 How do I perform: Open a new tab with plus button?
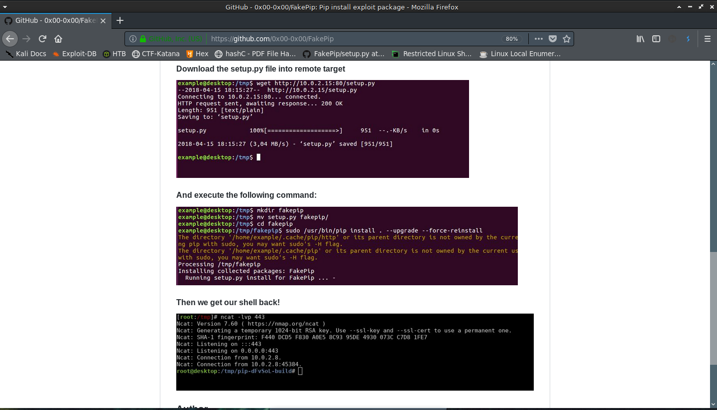pyautogui.click(x=119, y=20)
